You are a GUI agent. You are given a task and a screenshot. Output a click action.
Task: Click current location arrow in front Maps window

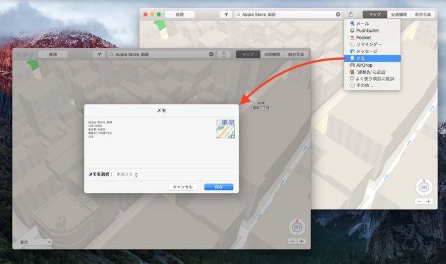point(99,54)
